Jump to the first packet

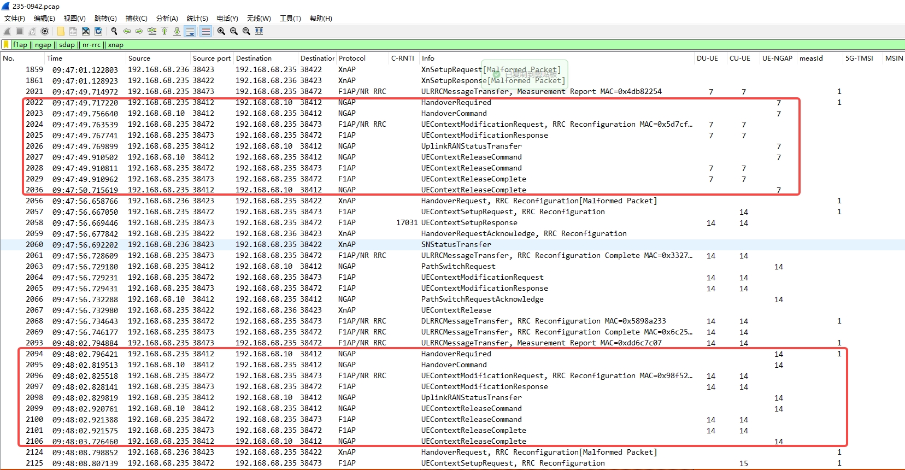tap(164, 31)
